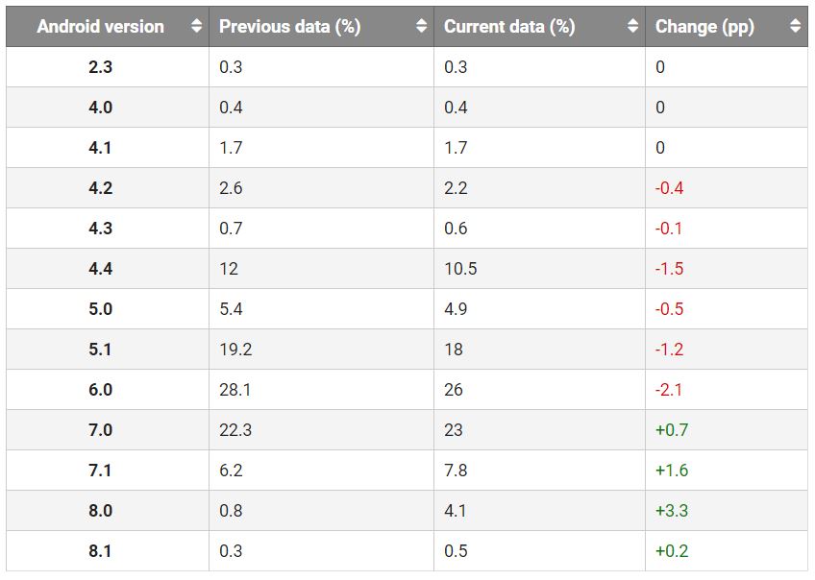Select the 7.1 version row label

click(x=100, y=471)
